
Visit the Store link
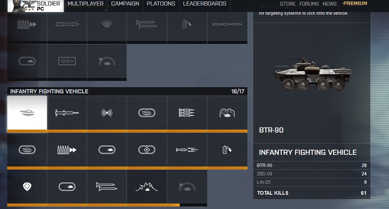tap(288, 4)
